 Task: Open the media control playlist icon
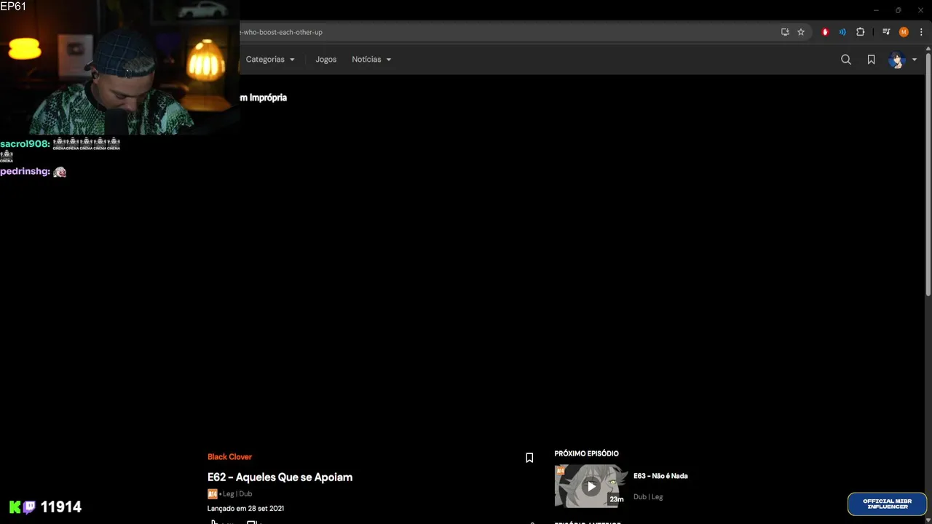point(886,32)
